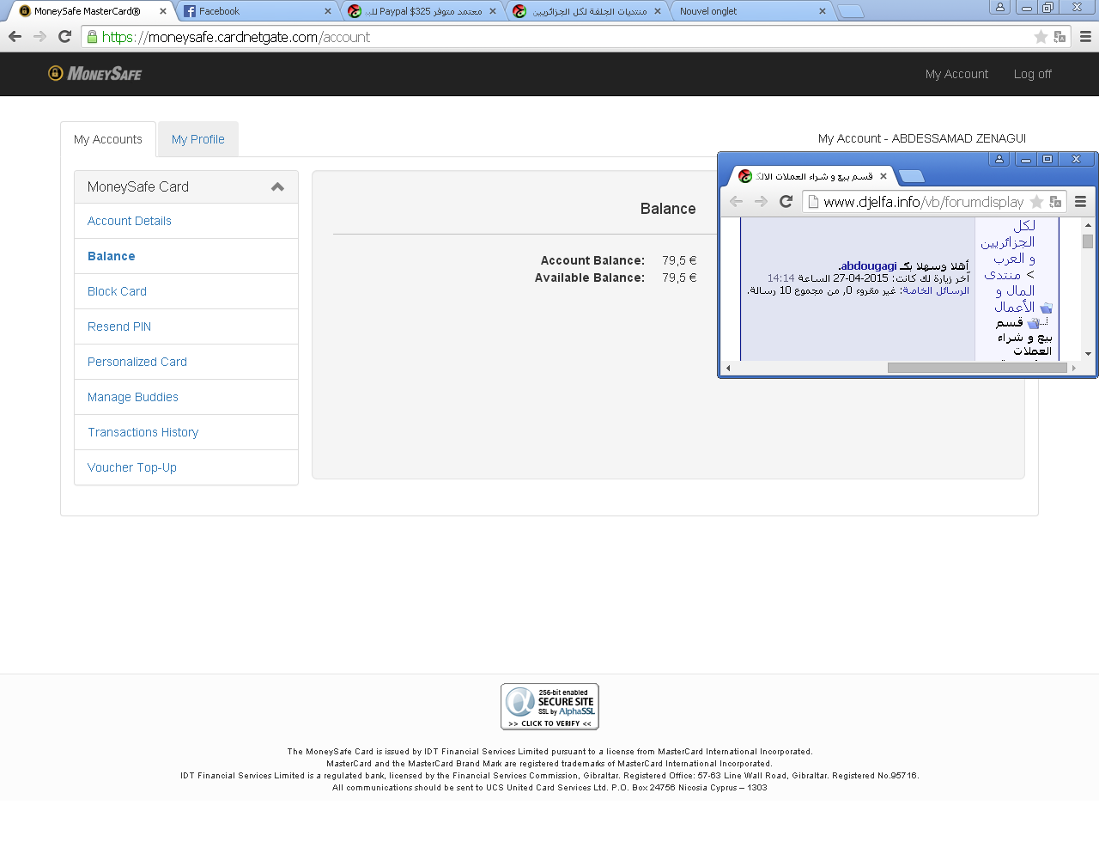Open Voucher Top-Up link
This screenshot has height=854, width=1099.
132,467
